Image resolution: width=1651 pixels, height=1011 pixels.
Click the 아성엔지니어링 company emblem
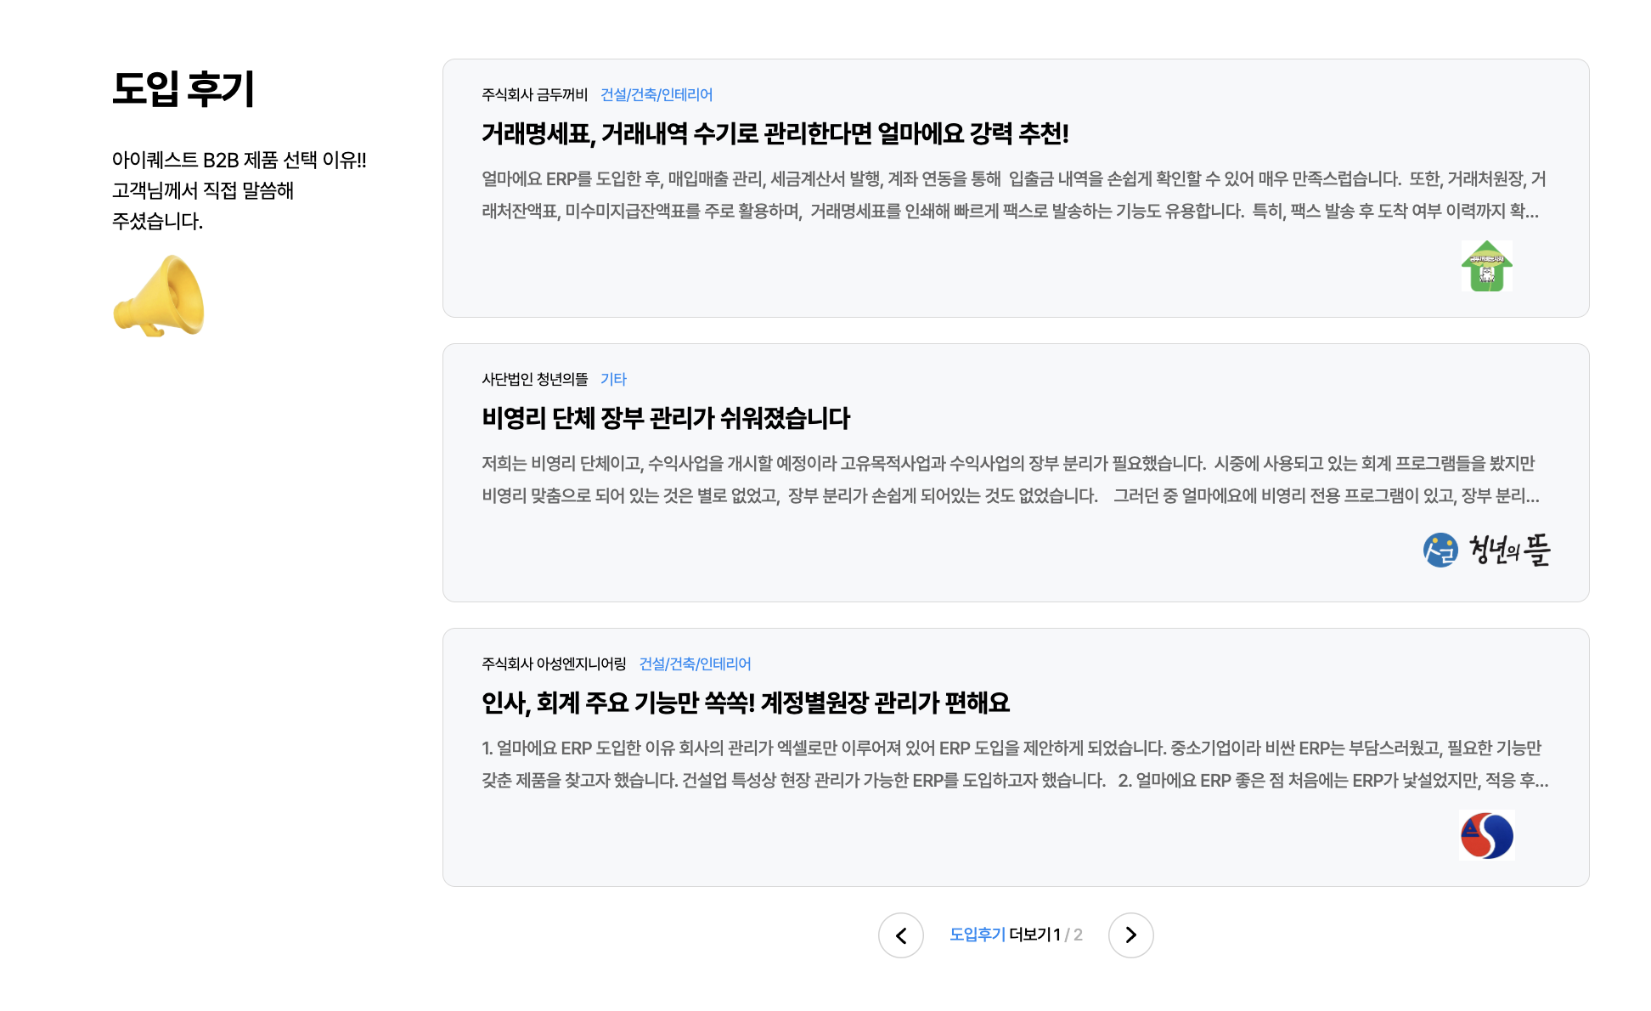click(1488, 834)
